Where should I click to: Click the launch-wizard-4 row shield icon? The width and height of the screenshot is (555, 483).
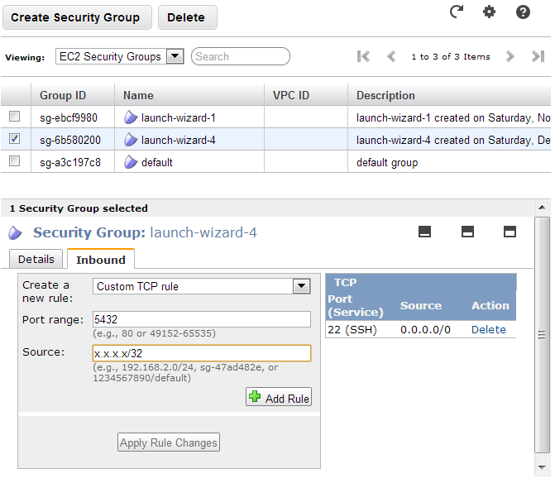131,140
